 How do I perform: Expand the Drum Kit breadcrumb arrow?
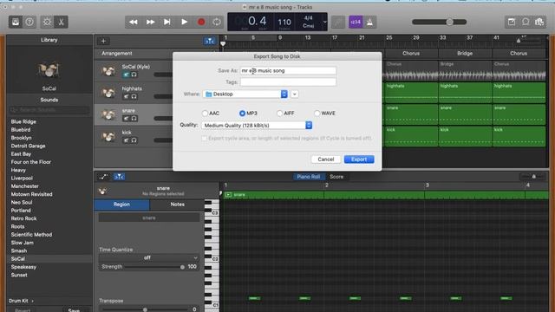(x=33, y=301)
